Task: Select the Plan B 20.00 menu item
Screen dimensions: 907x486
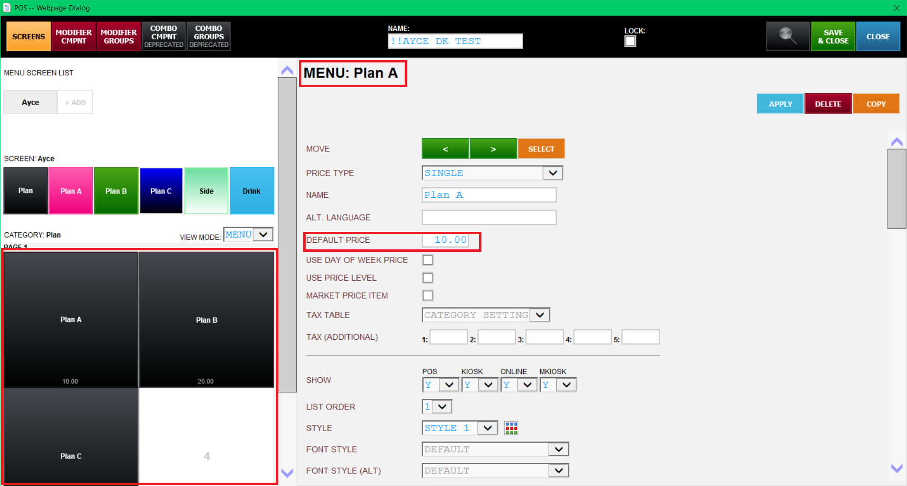Action: (x=207, y=319)
